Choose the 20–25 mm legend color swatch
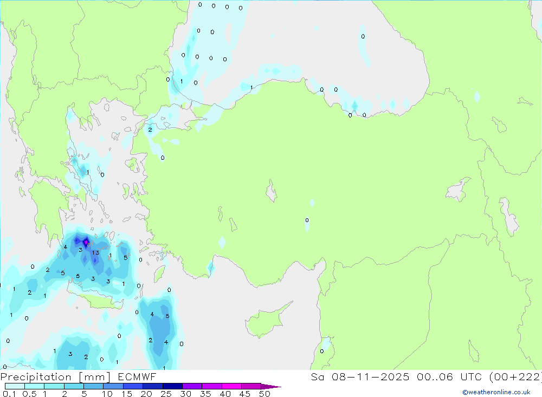Screen dimensions: 542x397 153,386
